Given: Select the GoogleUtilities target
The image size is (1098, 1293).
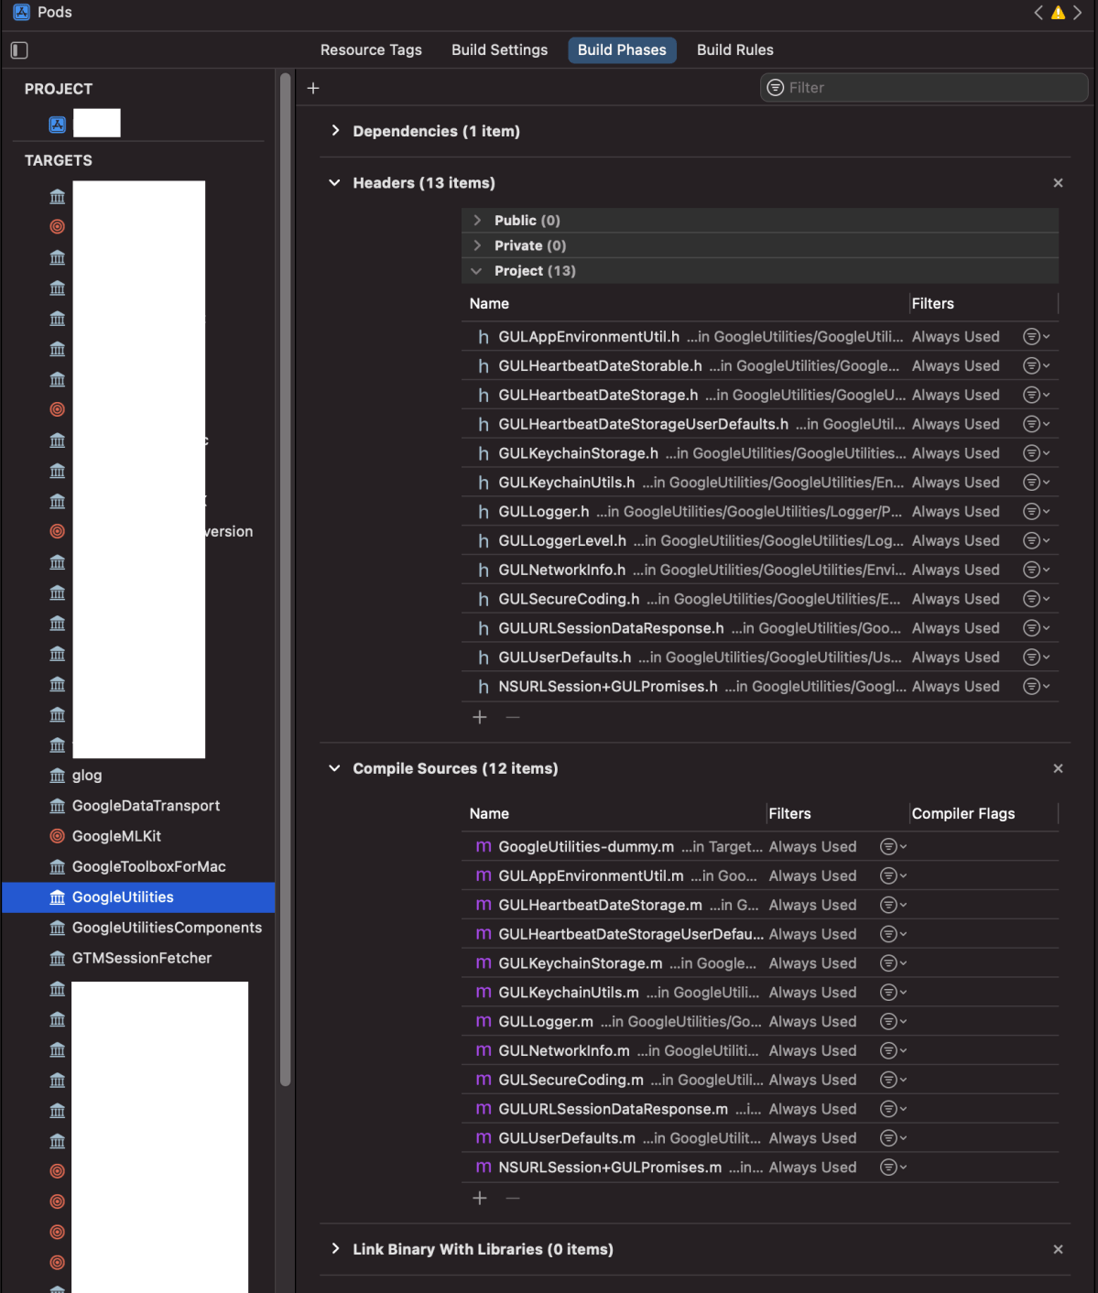Looking at the screenshot, I should point(138,897).
